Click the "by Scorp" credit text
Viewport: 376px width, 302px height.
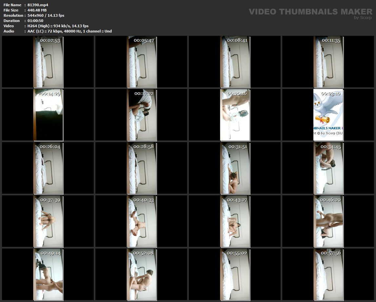pos(363,18)
